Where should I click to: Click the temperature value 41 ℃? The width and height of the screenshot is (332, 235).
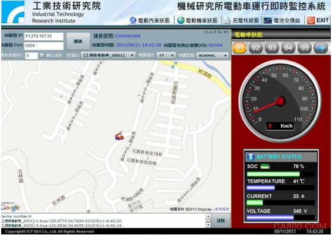(x=299, y=181)
